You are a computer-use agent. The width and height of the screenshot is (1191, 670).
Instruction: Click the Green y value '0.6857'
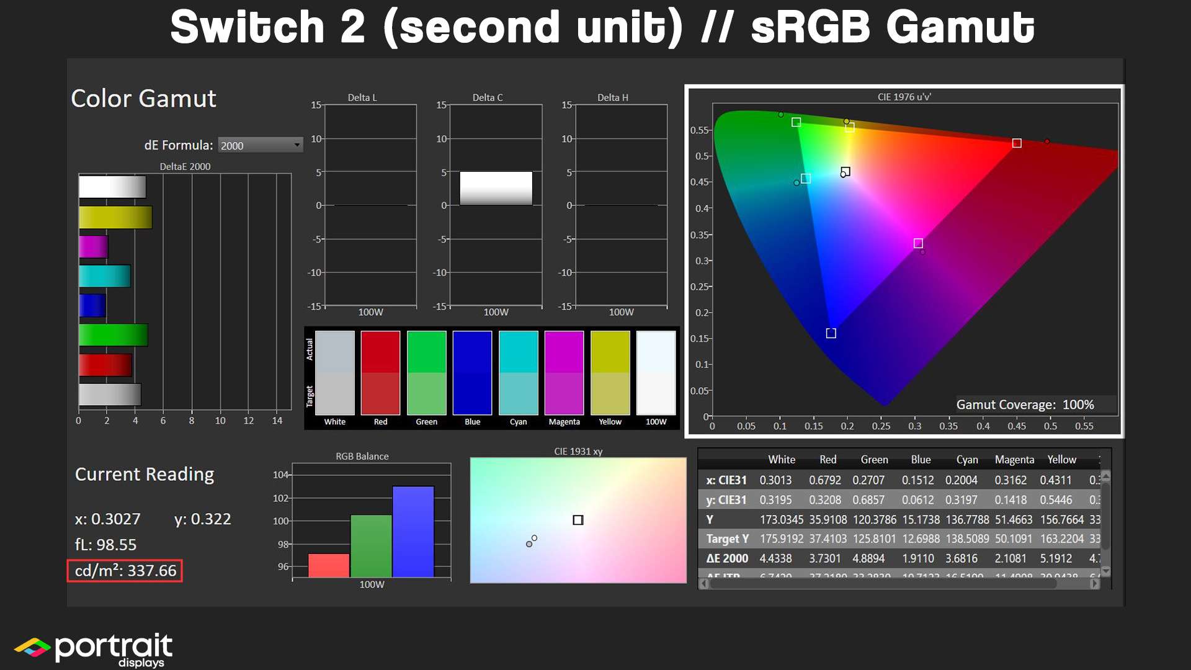(x=868, y=500)
